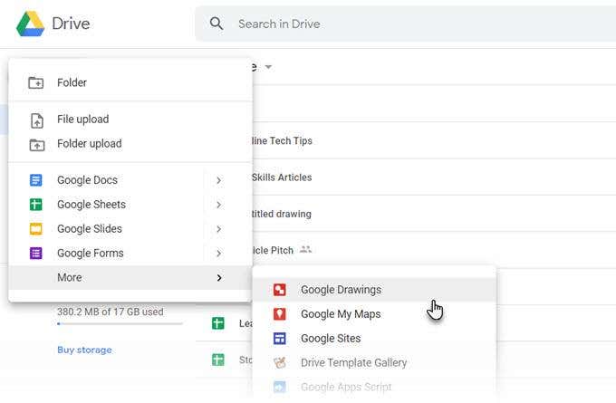Click the Folder upload icon
The width and height of the screenshot is (616, 403).
[x=37, y=145]
